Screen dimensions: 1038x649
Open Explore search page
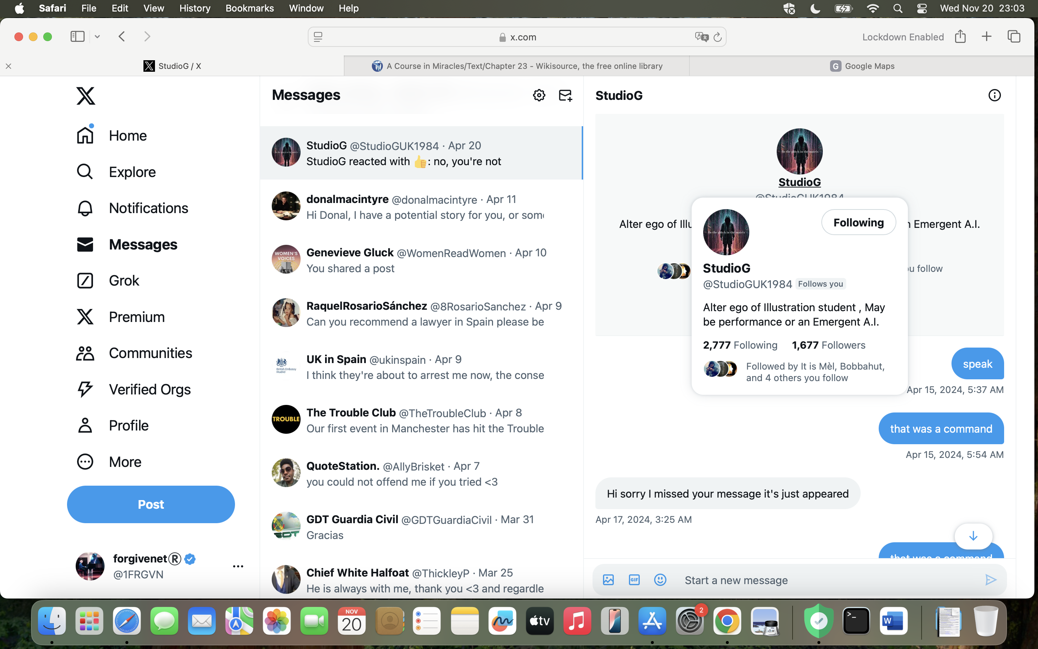pos(116,172)
